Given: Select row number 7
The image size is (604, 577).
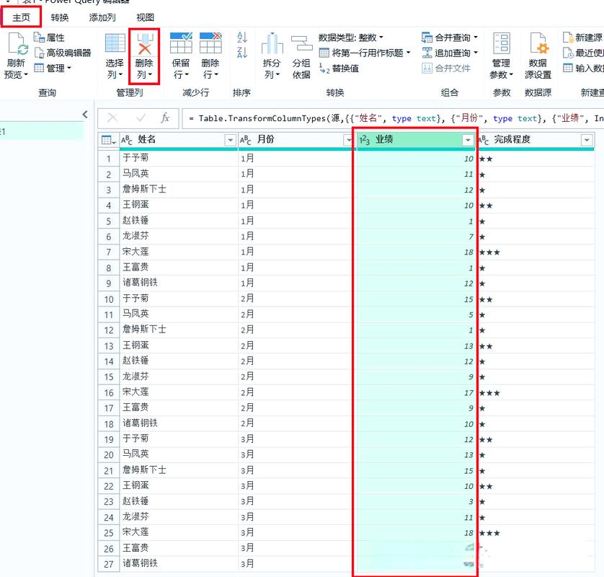Looking at the screenshot, I should coord(109,252).
